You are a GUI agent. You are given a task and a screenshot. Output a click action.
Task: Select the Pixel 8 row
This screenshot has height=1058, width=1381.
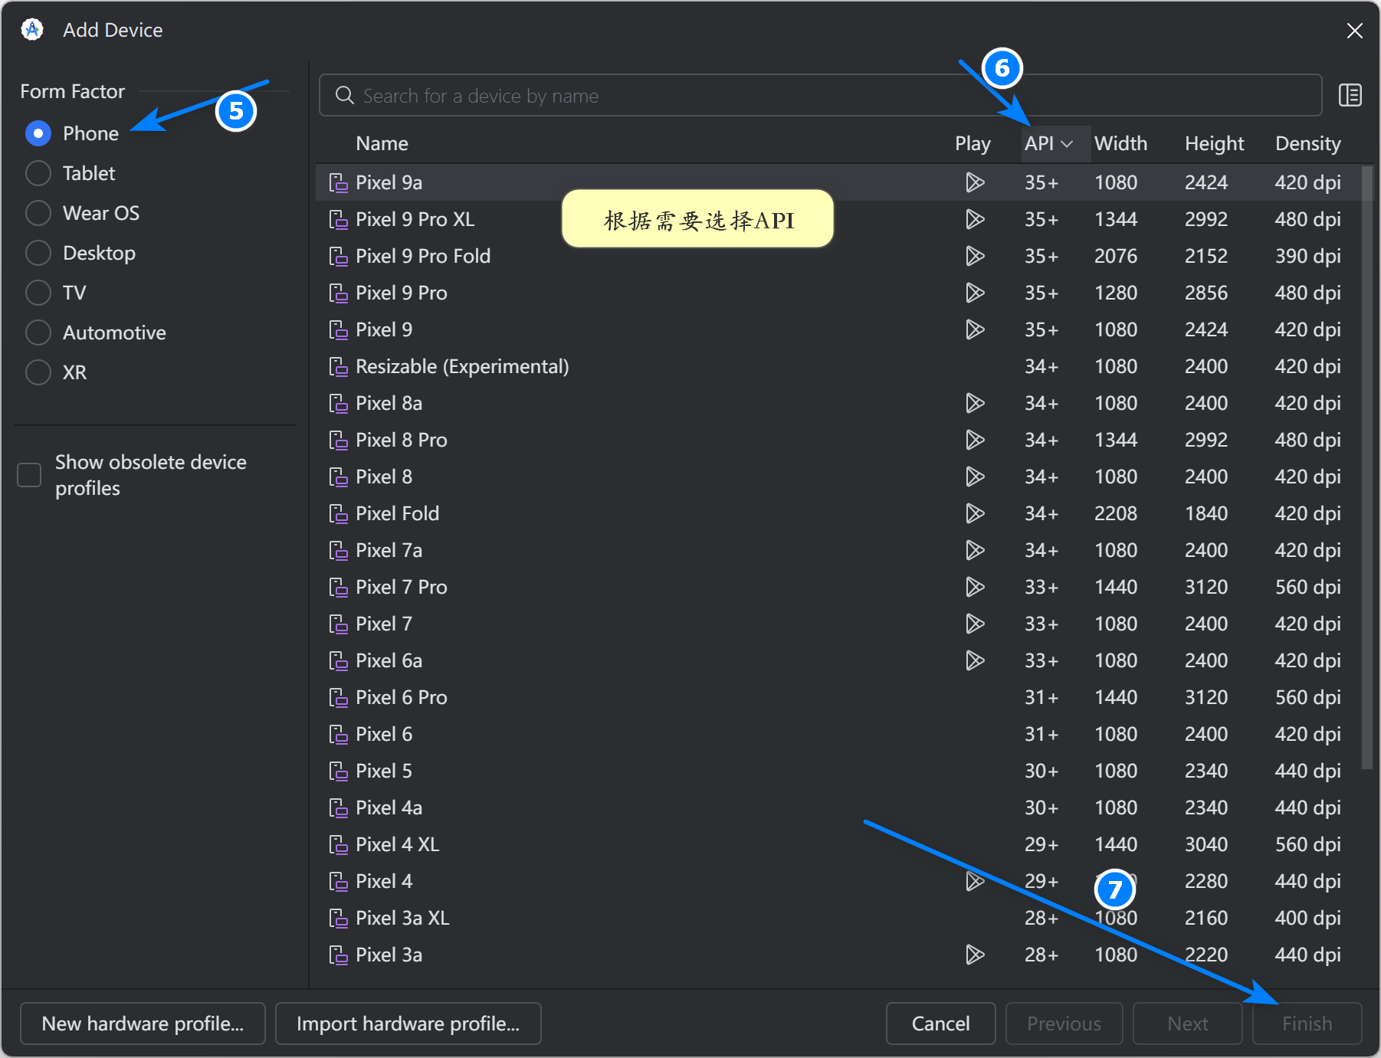(838, 477)
